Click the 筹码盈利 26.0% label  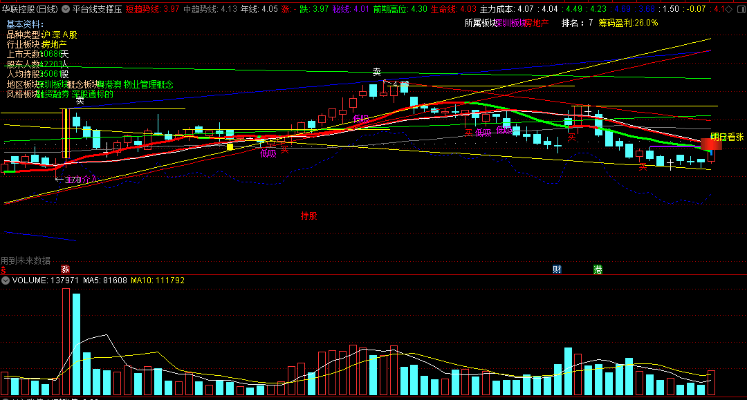628,23
